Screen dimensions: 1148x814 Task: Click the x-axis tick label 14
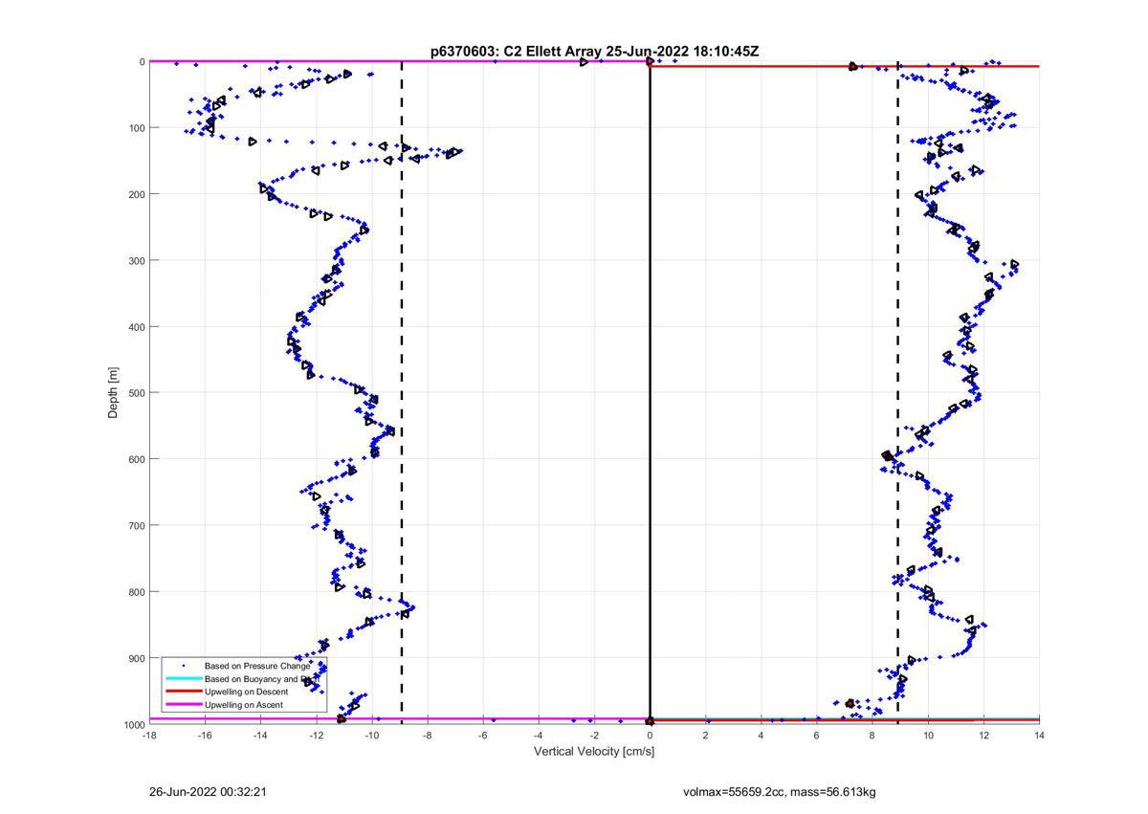tap(1039, 736)
